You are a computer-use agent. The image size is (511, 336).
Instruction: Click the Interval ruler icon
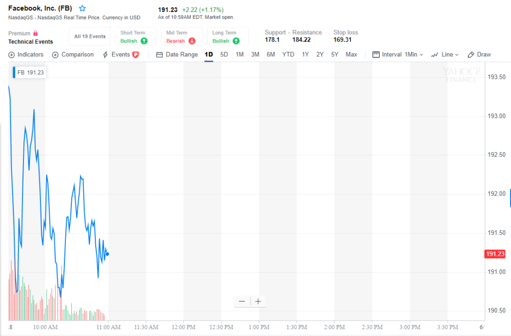[376, 54]
